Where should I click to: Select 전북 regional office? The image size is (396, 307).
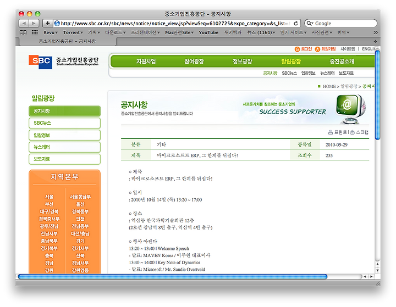(80, 255)
